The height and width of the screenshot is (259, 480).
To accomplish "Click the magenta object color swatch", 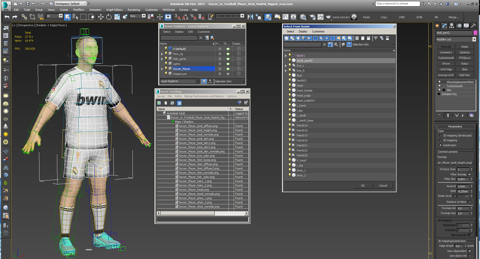I will pos(475,33).
